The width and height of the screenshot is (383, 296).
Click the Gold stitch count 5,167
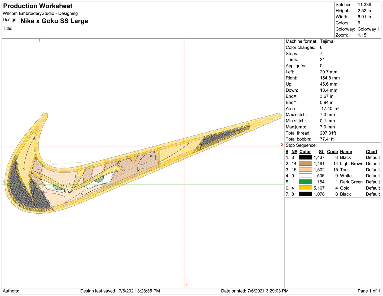pyautogui.click(x=319, y=188)
